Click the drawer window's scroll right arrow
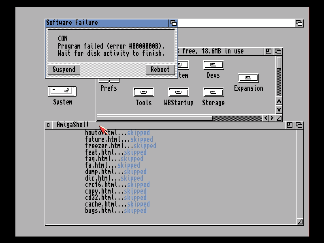The width and height of the screenshot is (324, 243). pyautogui.click(x=273, y=118)
